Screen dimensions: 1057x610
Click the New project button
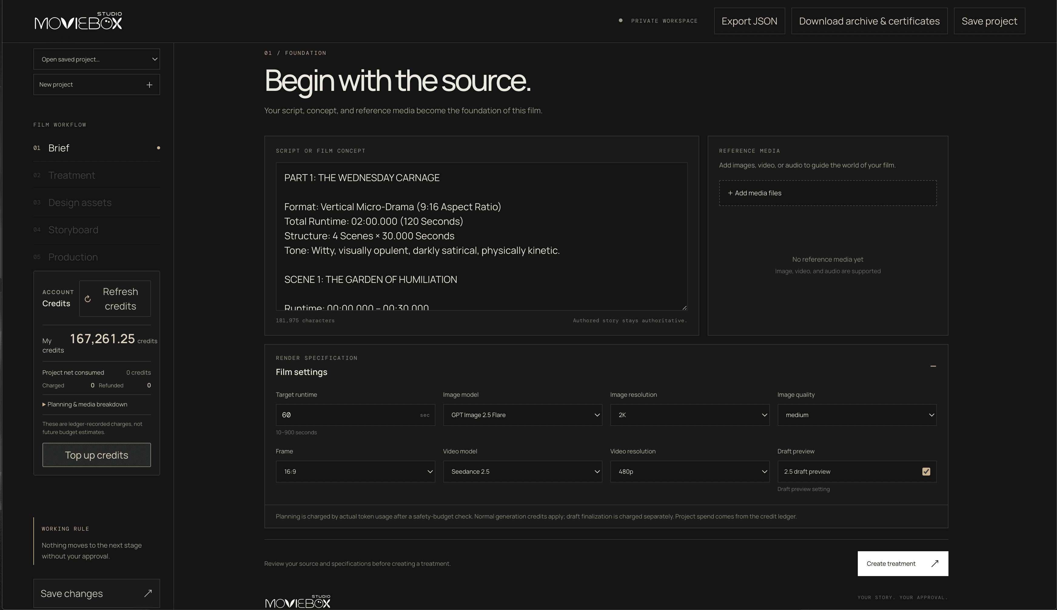tap(96, 85)
